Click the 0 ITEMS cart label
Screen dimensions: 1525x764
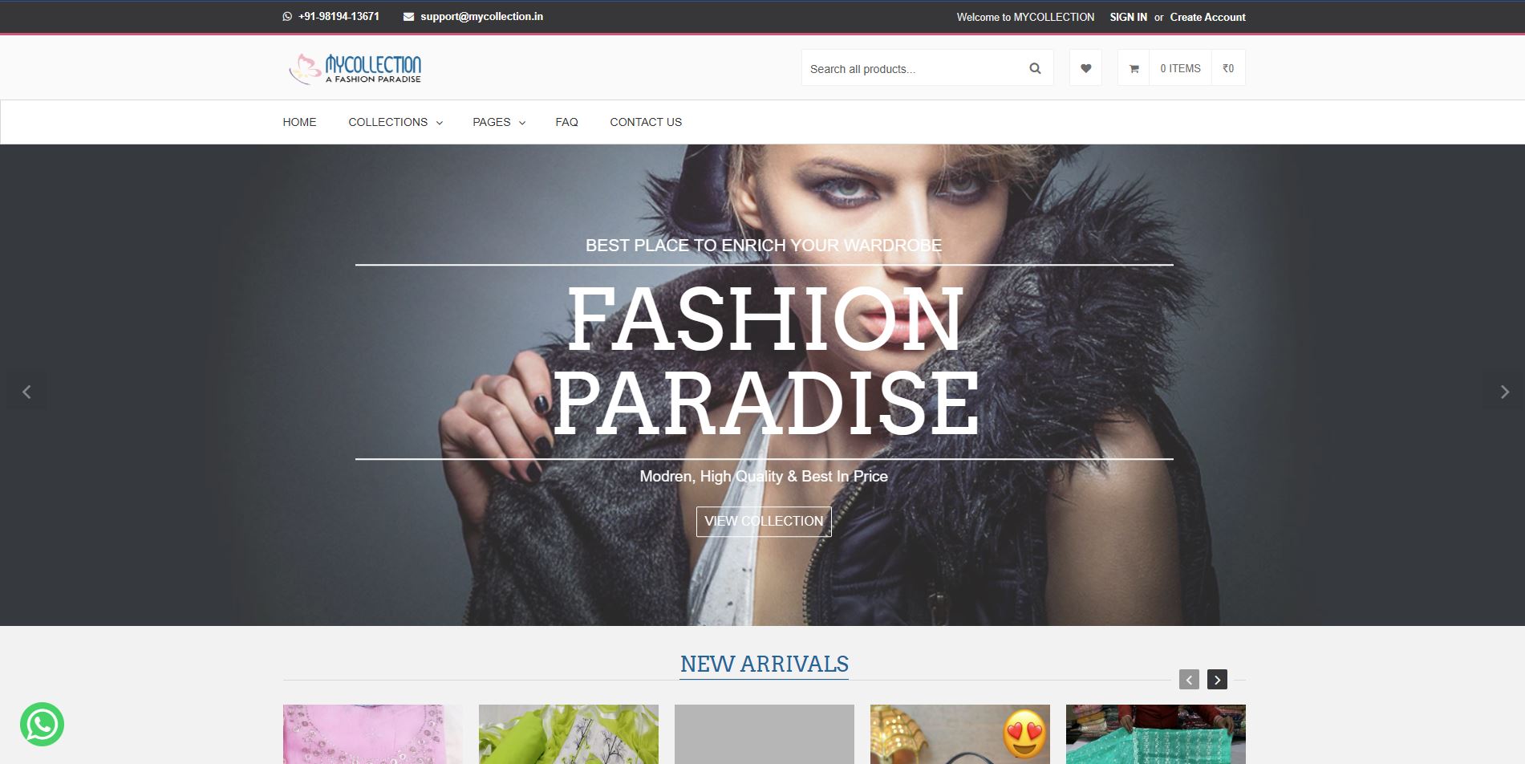[x=1180, y=68]
